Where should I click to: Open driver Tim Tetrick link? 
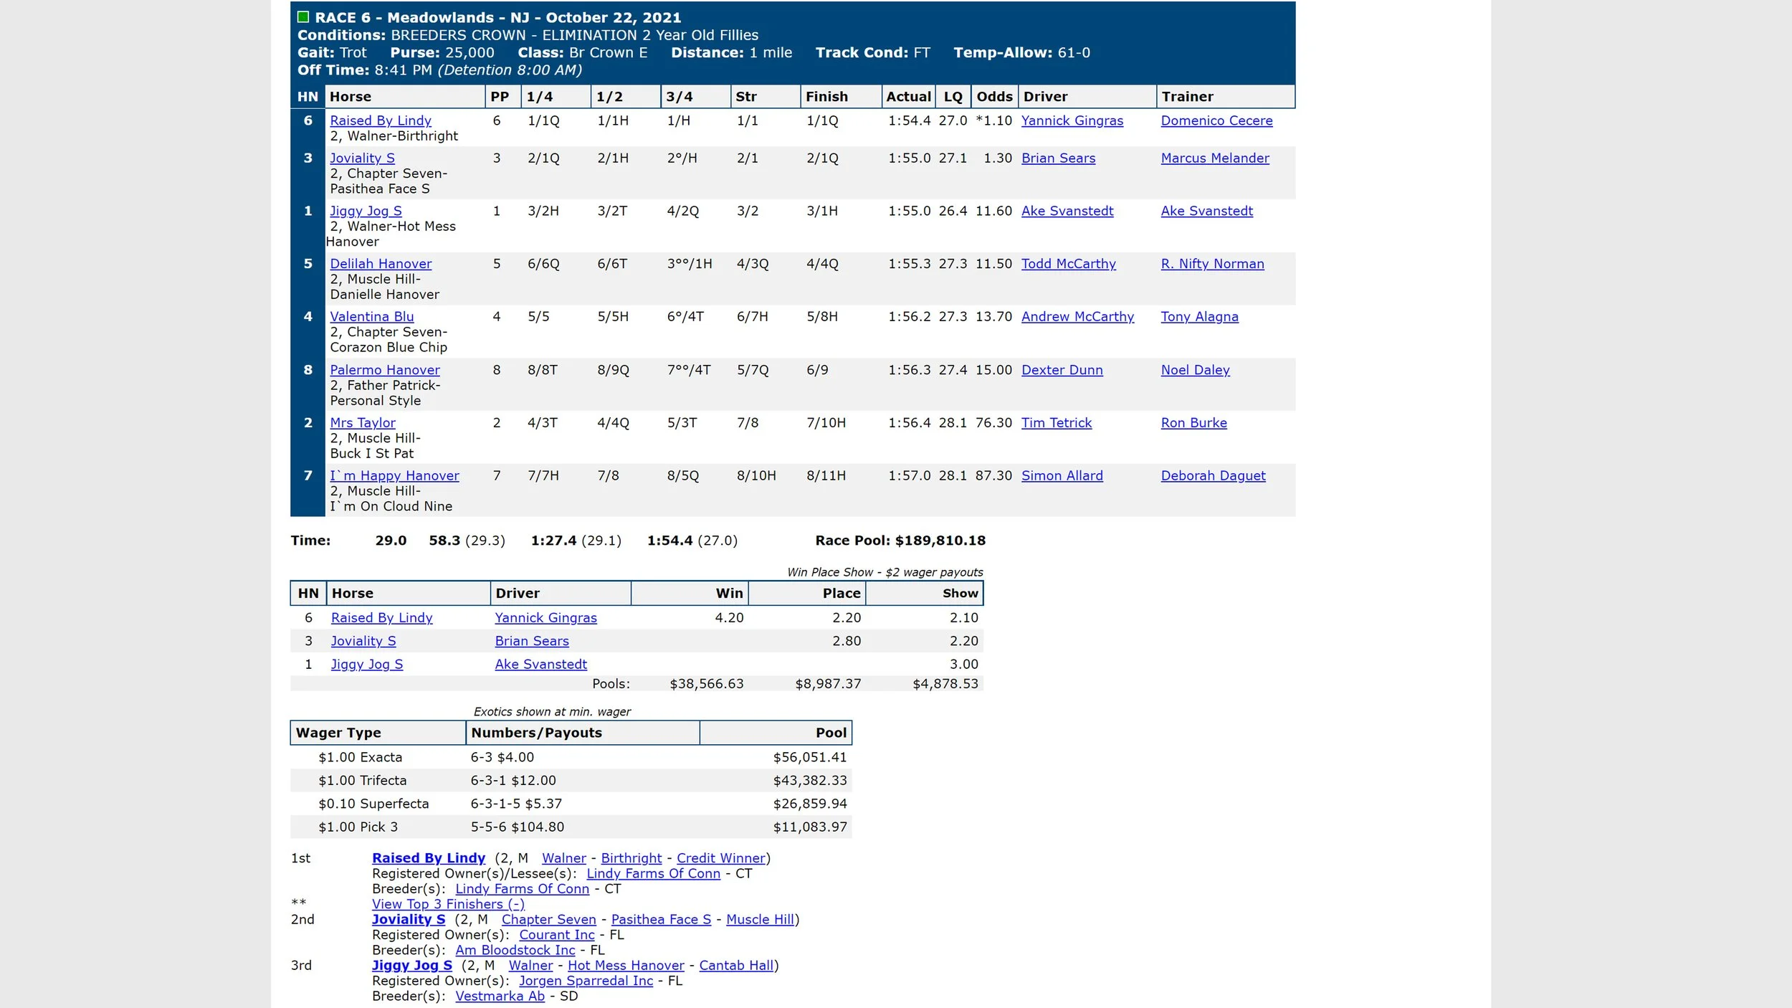point(1057,423)
